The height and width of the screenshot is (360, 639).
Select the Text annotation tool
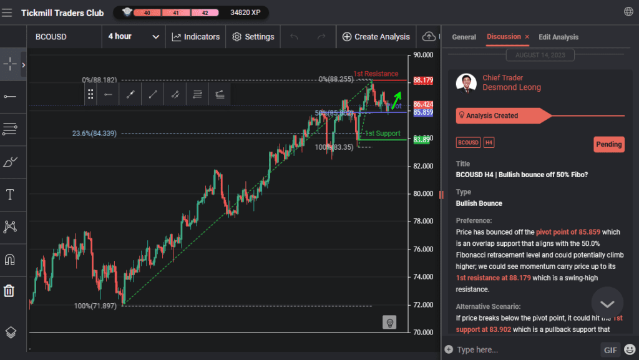pos(10,194)
